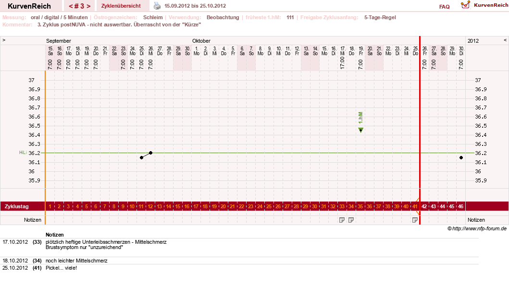Open the FAQ link
The width and height of the screenshot is (509, 286).
tap(445, 7)
